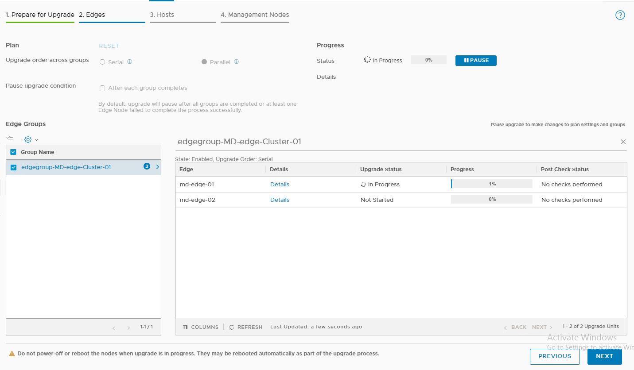Click the reorder groups list icon

coord(10,139)
